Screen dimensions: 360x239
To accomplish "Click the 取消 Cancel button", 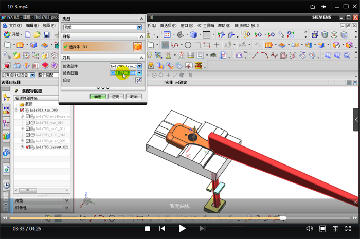I will coord(133,96).
